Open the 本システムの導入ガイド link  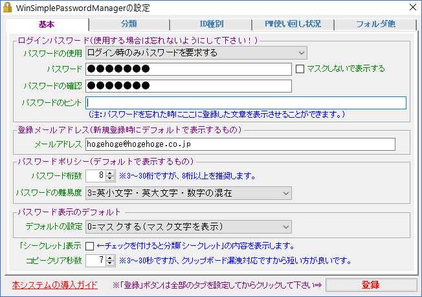[54, 285]
